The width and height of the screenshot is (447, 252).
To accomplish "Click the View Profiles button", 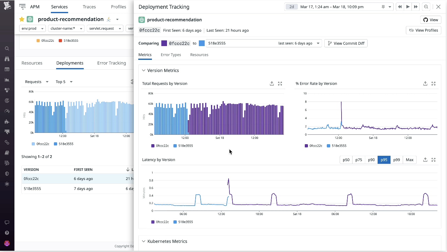I will (423, 30).
